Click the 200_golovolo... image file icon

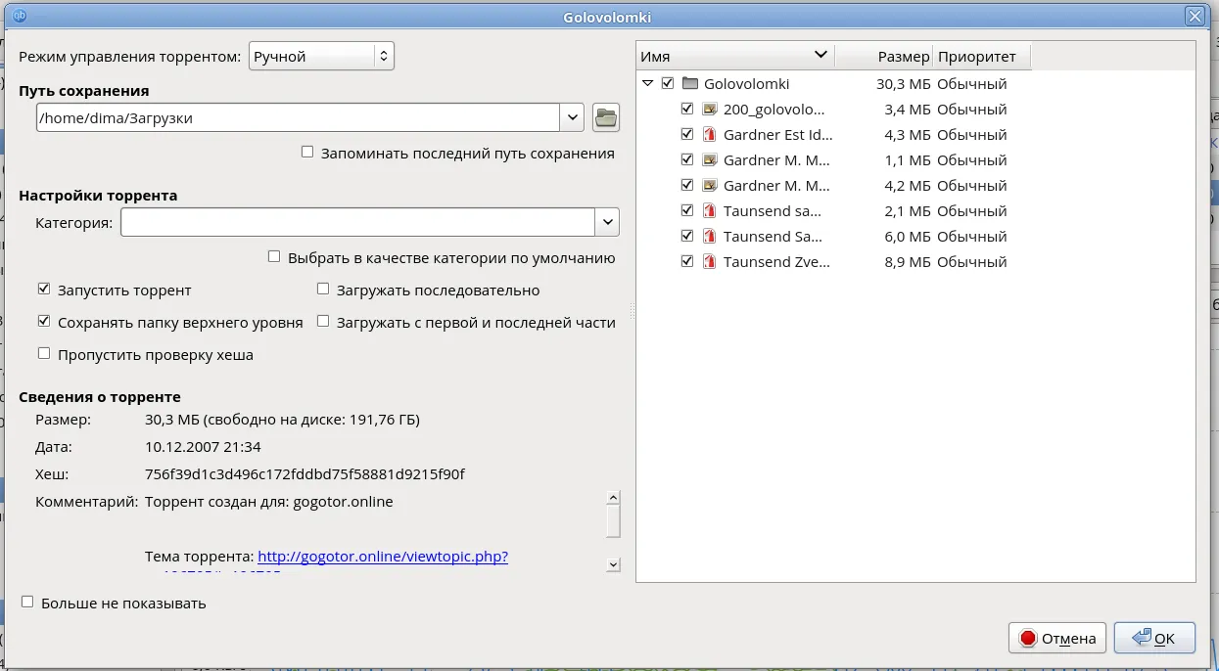click(x=711, y=110)
